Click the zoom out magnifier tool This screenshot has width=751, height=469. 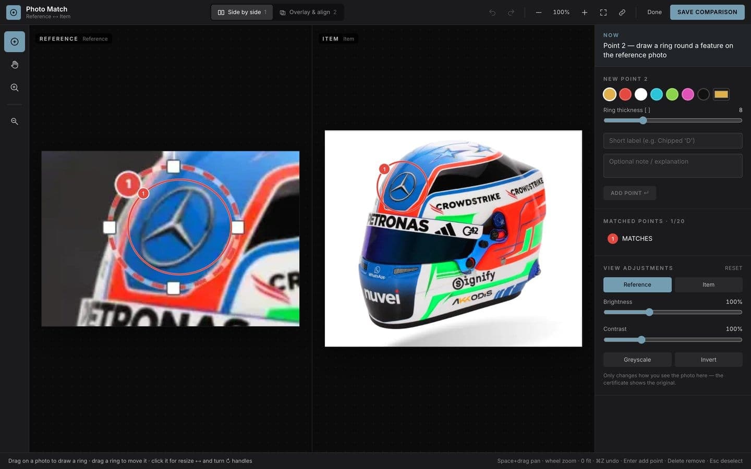tap(15, 121)
